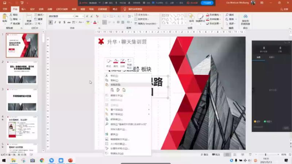The image size is (292, 164).
Task: Choose Copy in the context menu
Action: click(128, 80)
